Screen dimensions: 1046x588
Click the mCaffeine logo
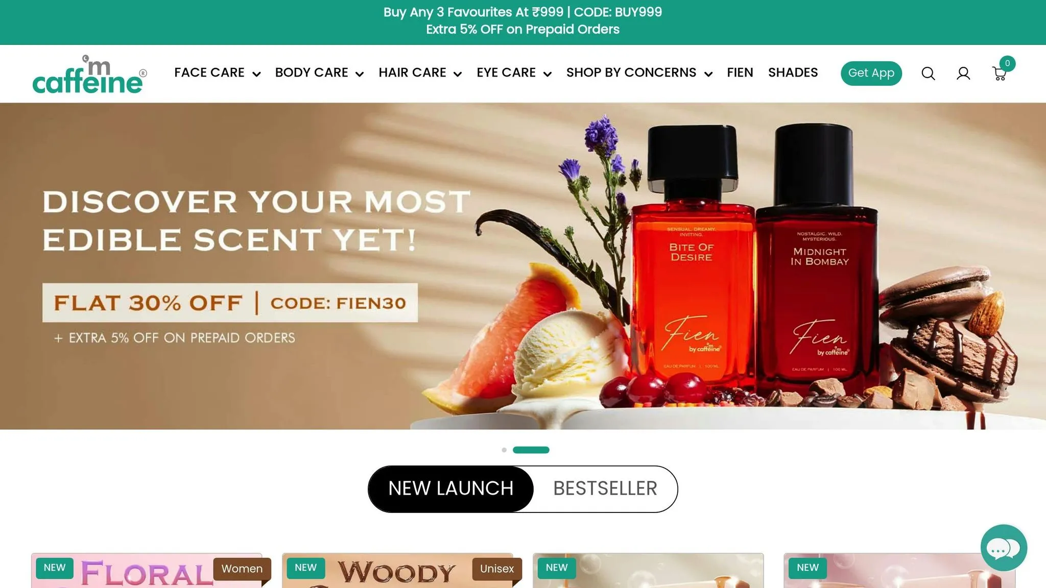90,74
